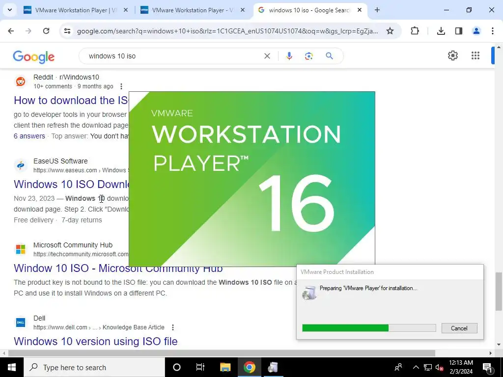Open Google quick settings gear
Image resolution: width=503 pixels, height=377 pixels.
coord(452,55)
